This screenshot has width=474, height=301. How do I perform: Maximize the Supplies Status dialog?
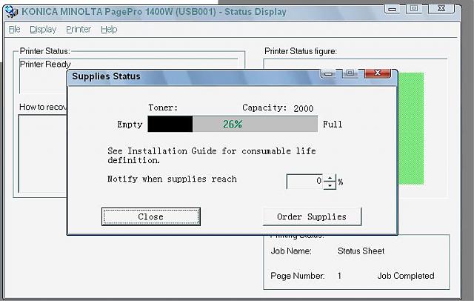pyautogui.click(x=348, y=73)
